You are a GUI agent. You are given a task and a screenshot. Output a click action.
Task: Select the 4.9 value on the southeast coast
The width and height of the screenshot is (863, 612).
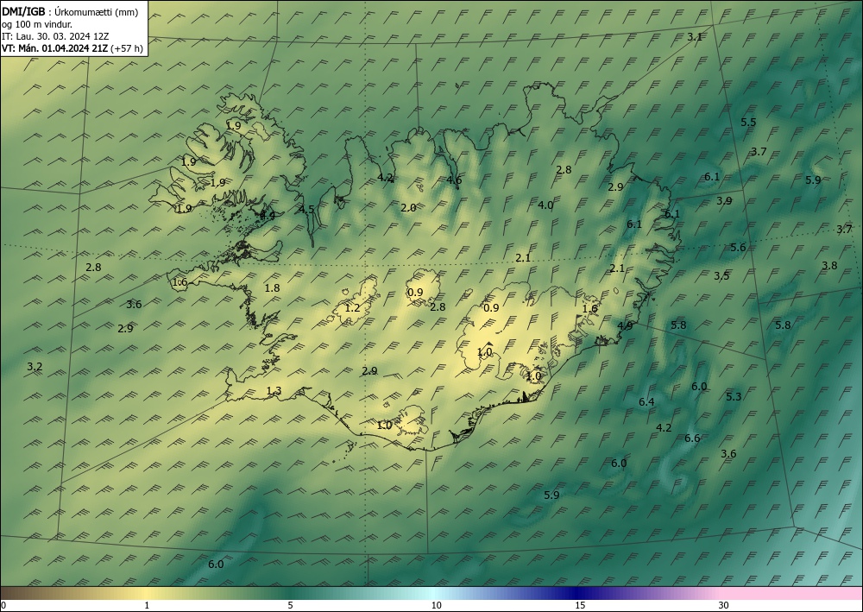[x=625, y=325]
